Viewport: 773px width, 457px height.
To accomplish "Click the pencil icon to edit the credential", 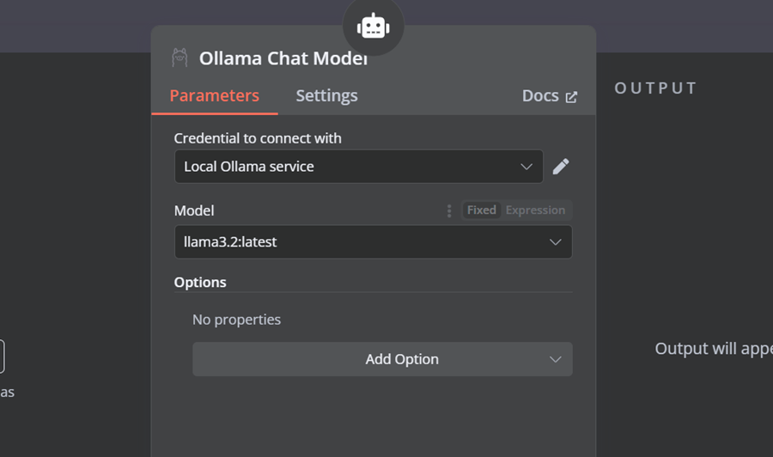I will point(561,167).
